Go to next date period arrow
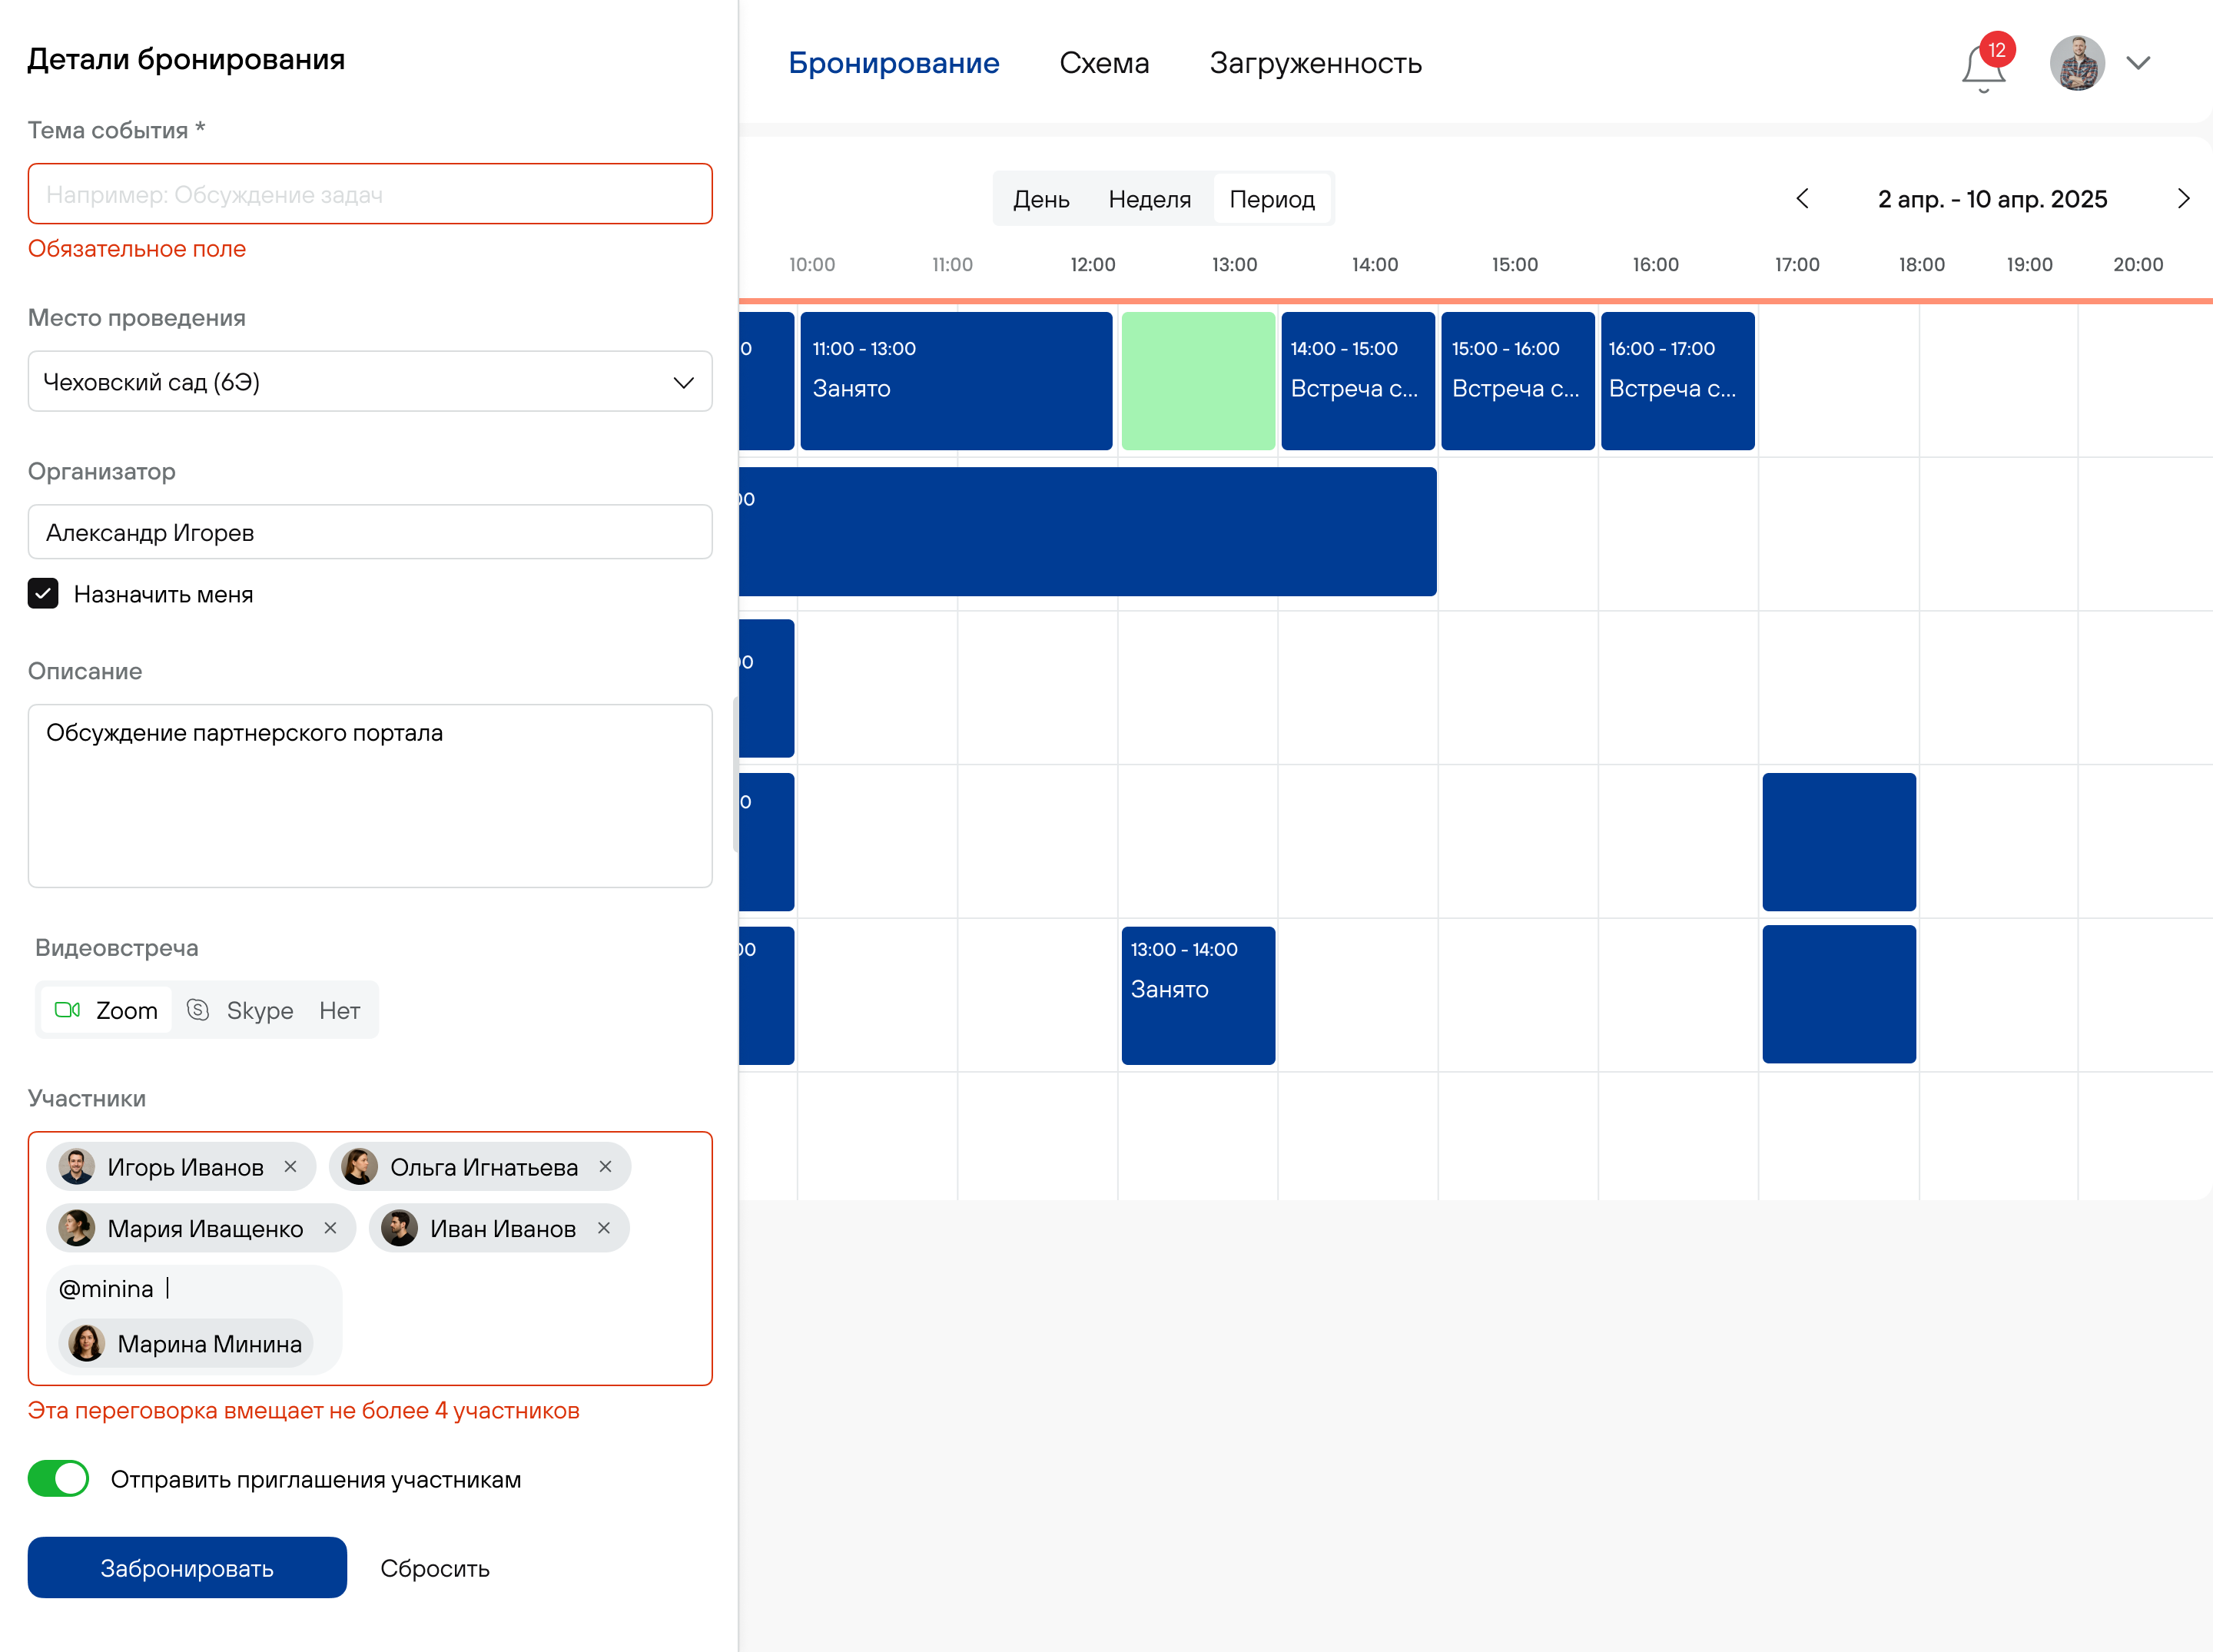This screenshot has height=1652, width=2213. point(2183,199)
